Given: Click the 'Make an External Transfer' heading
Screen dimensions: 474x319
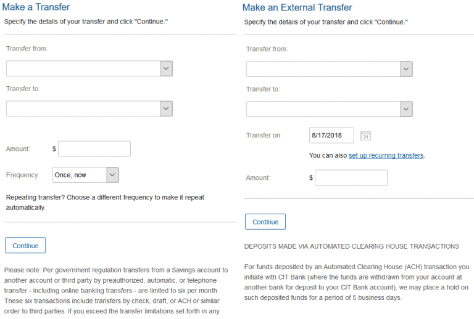Looking at the screenshot, I should click(297, 7).
